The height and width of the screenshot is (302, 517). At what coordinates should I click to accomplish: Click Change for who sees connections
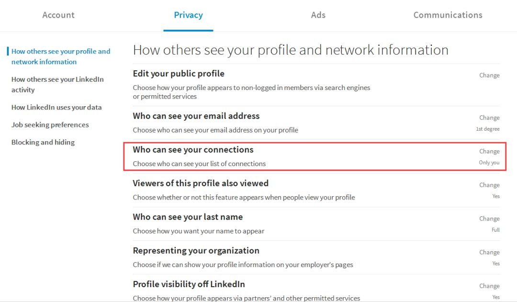coord(489,151)
